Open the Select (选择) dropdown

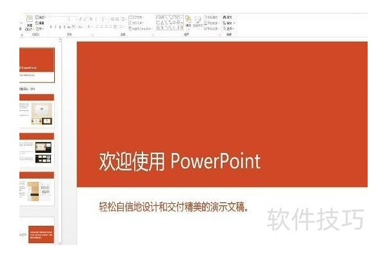228,28
